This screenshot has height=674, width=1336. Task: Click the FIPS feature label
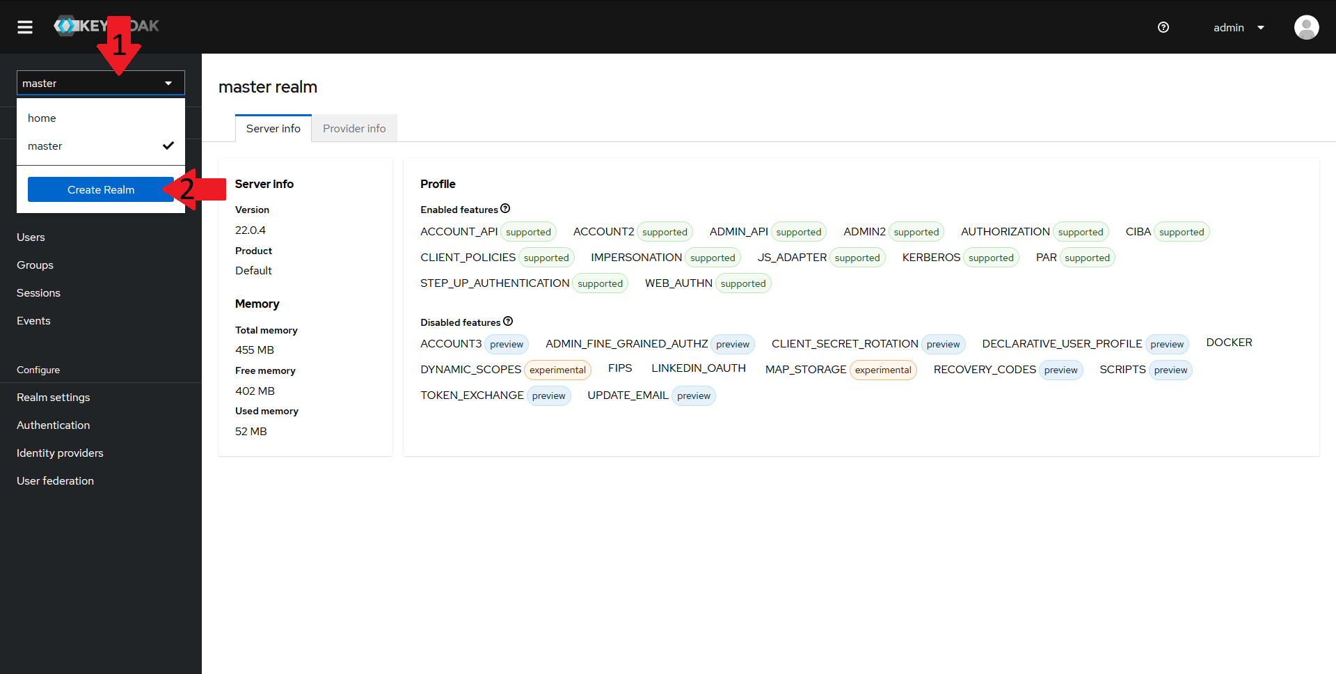click(620, 368)
